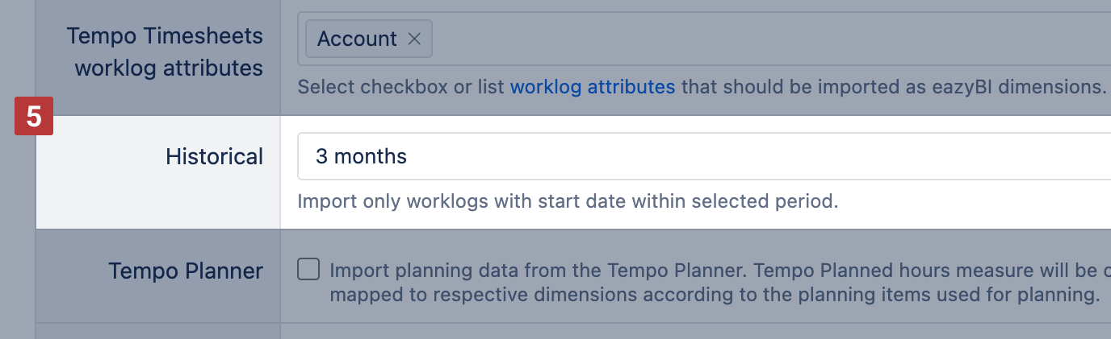
Task: Select the Account attribute tag label
Action: [357, 39]
